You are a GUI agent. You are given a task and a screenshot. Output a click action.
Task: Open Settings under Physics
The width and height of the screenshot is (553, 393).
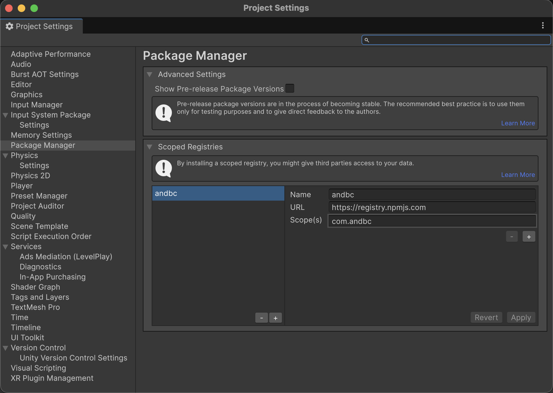point(34,165)
